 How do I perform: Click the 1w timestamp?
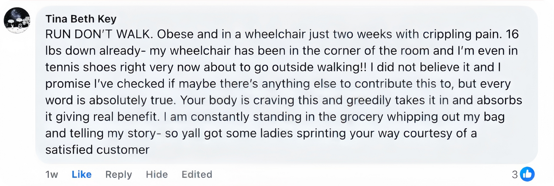[x=52, y=174]
